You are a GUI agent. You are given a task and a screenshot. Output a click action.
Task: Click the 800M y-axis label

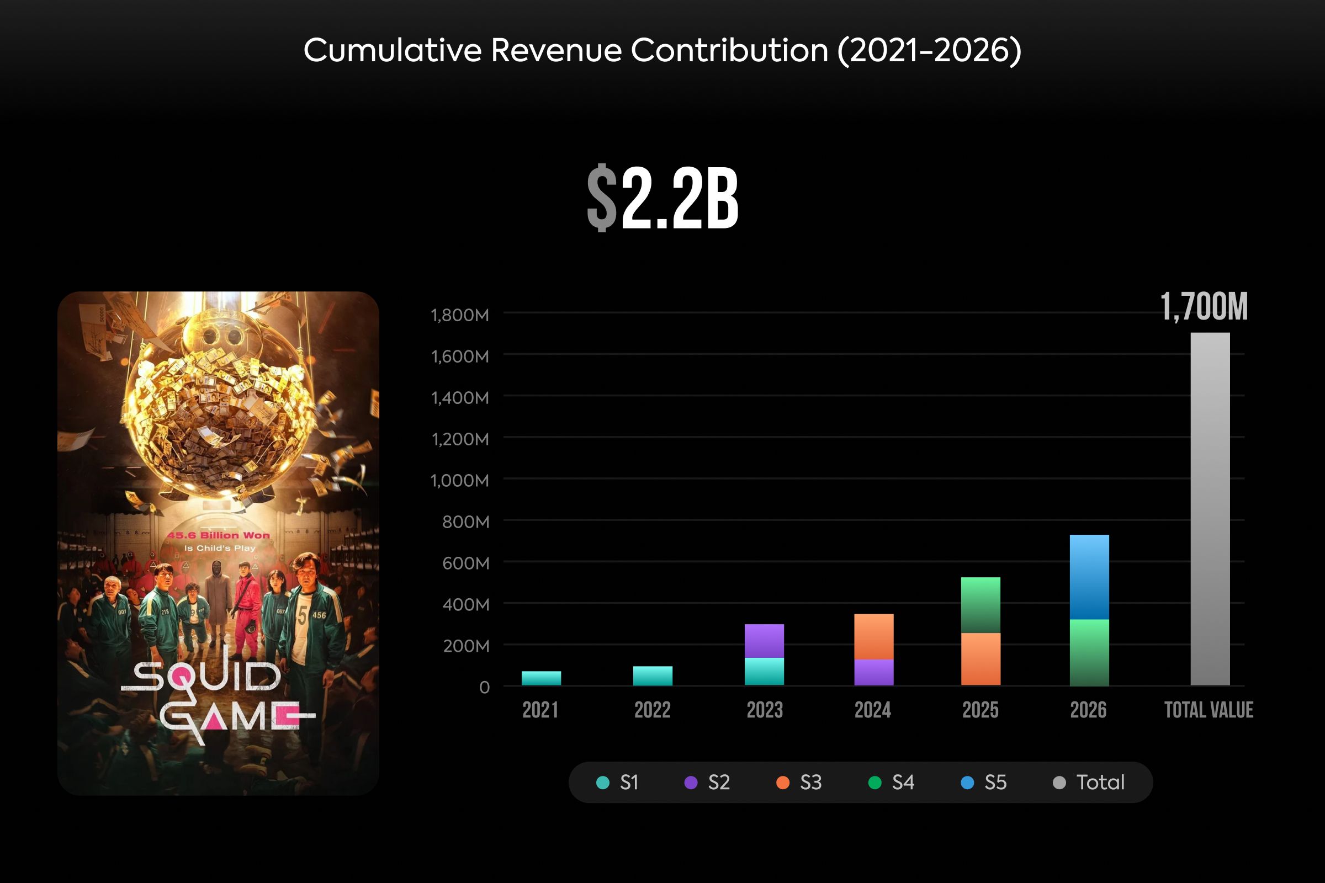pyautogui.click(x=466, y=522)
